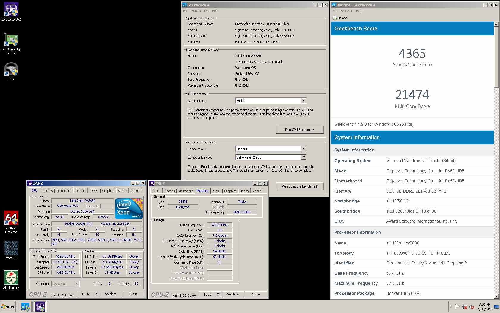The height and width of the screenshot is (313, 500).
Task: Open About tab in Memory CPU-Z window
Action: pyautogui.click(x=257, y=191)
